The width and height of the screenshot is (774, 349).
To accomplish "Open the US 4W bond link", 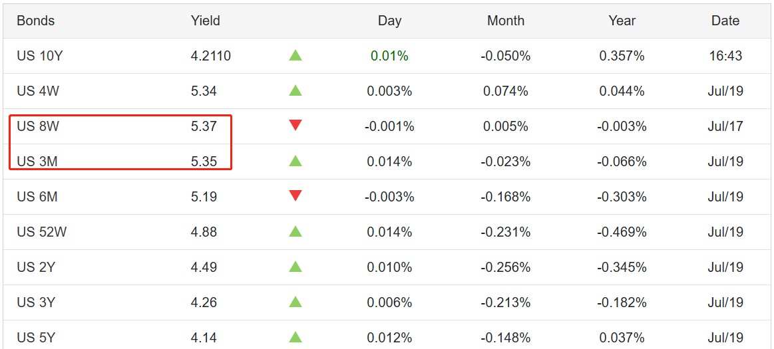I will point(37,91).
